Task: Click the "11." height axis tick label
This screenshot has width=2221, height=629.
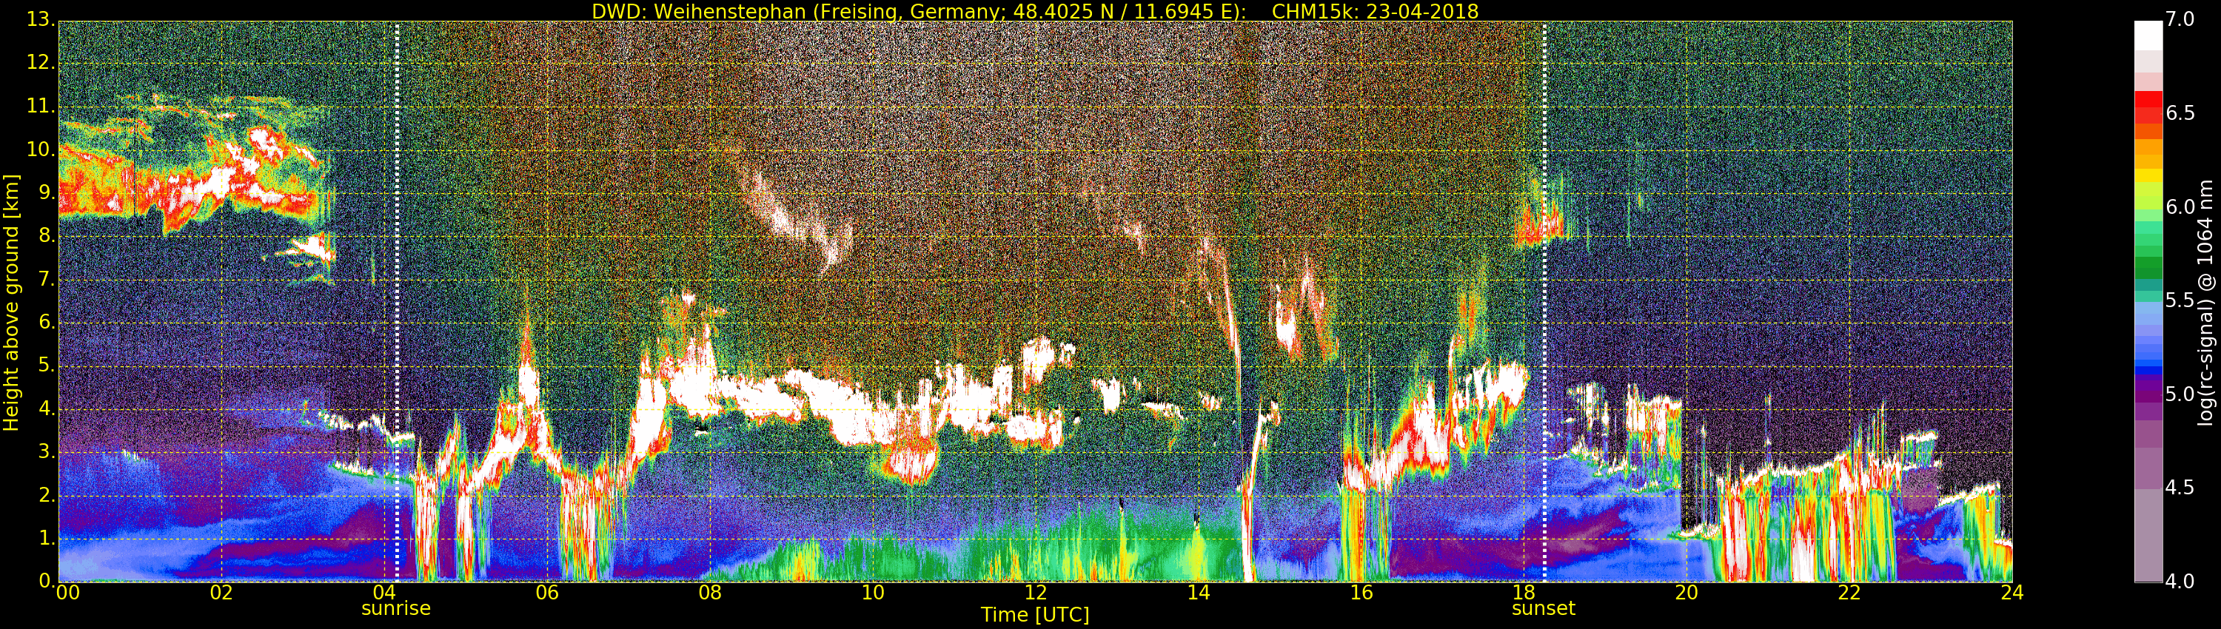Action: click(41, 106)
